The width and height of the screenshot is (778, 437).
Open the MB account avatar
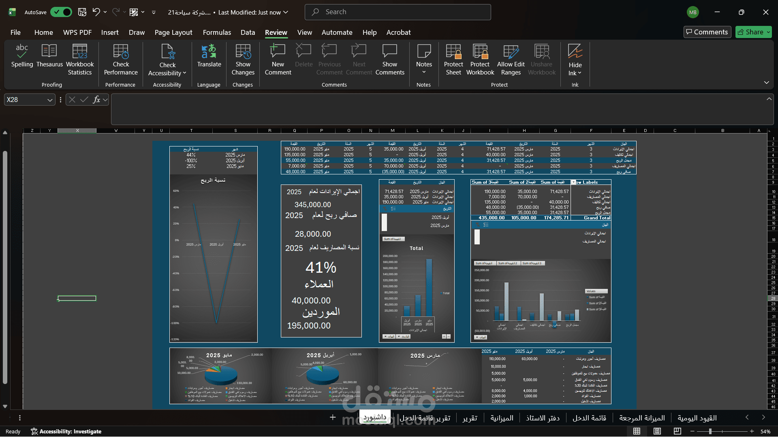pyautogui.click(x=693, y=12)
